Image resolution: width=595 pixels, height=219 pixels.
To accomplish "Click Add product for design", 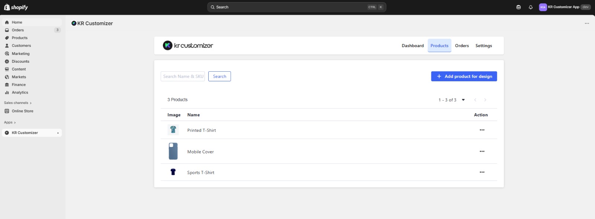I will click(464, 76).
